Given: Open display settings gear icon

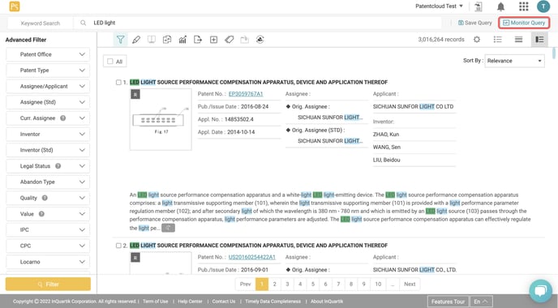Looking at the screenshot, I should pyautogui.click(x=477, y=40).
